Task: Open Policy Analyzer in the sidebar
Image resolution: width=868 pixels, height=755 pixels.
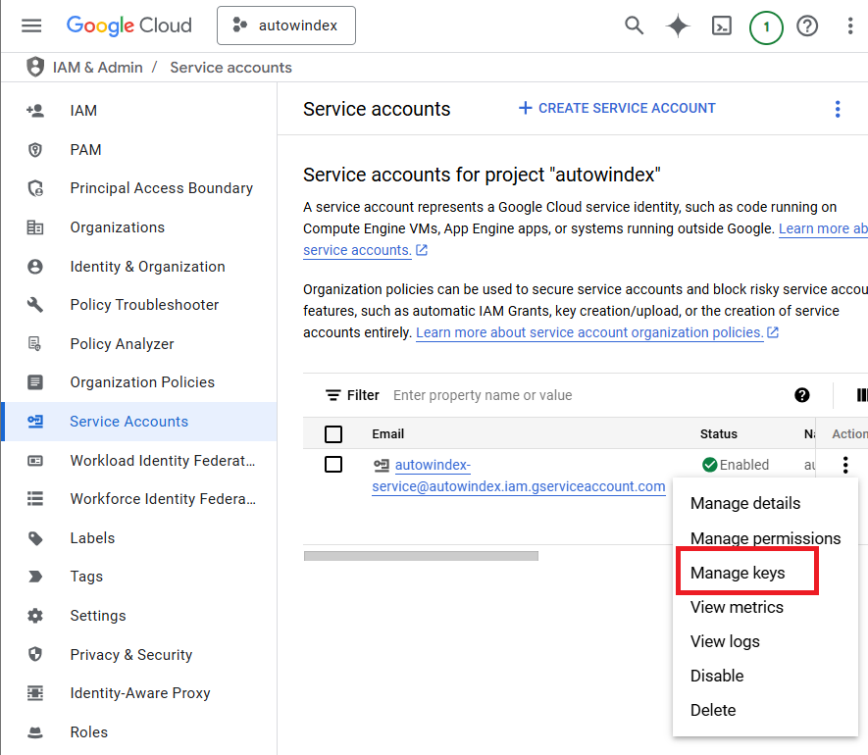Action: (139, 344)
